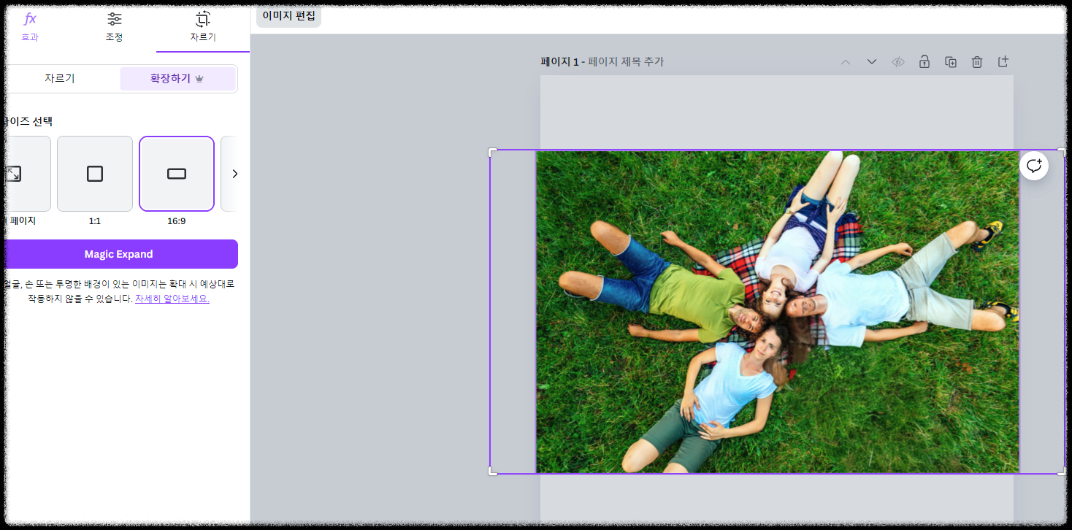Move page down using the down arrow

(x=871, y=62)
